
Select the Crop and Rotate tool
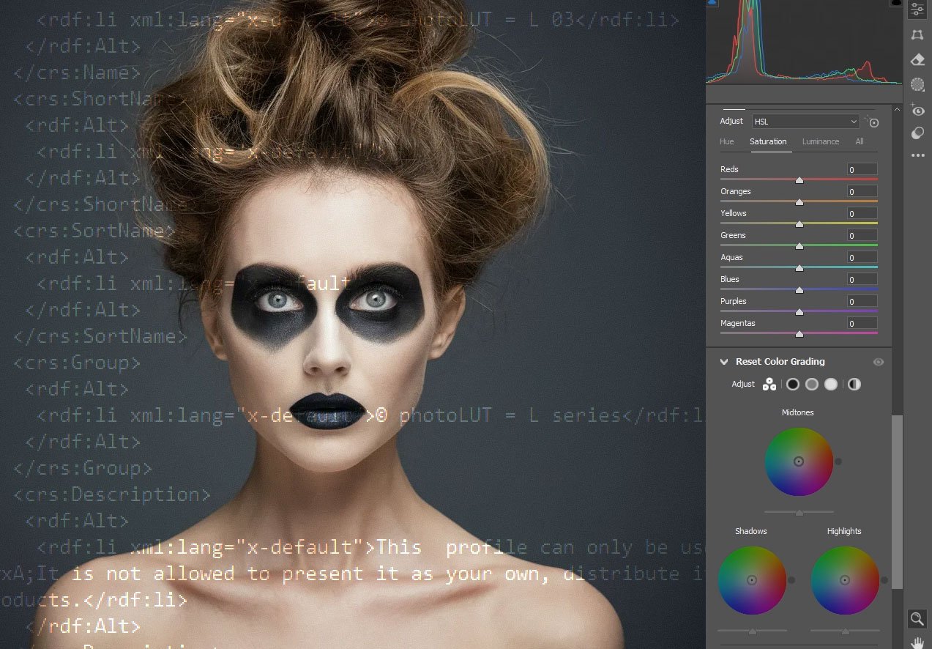(917, 34)
